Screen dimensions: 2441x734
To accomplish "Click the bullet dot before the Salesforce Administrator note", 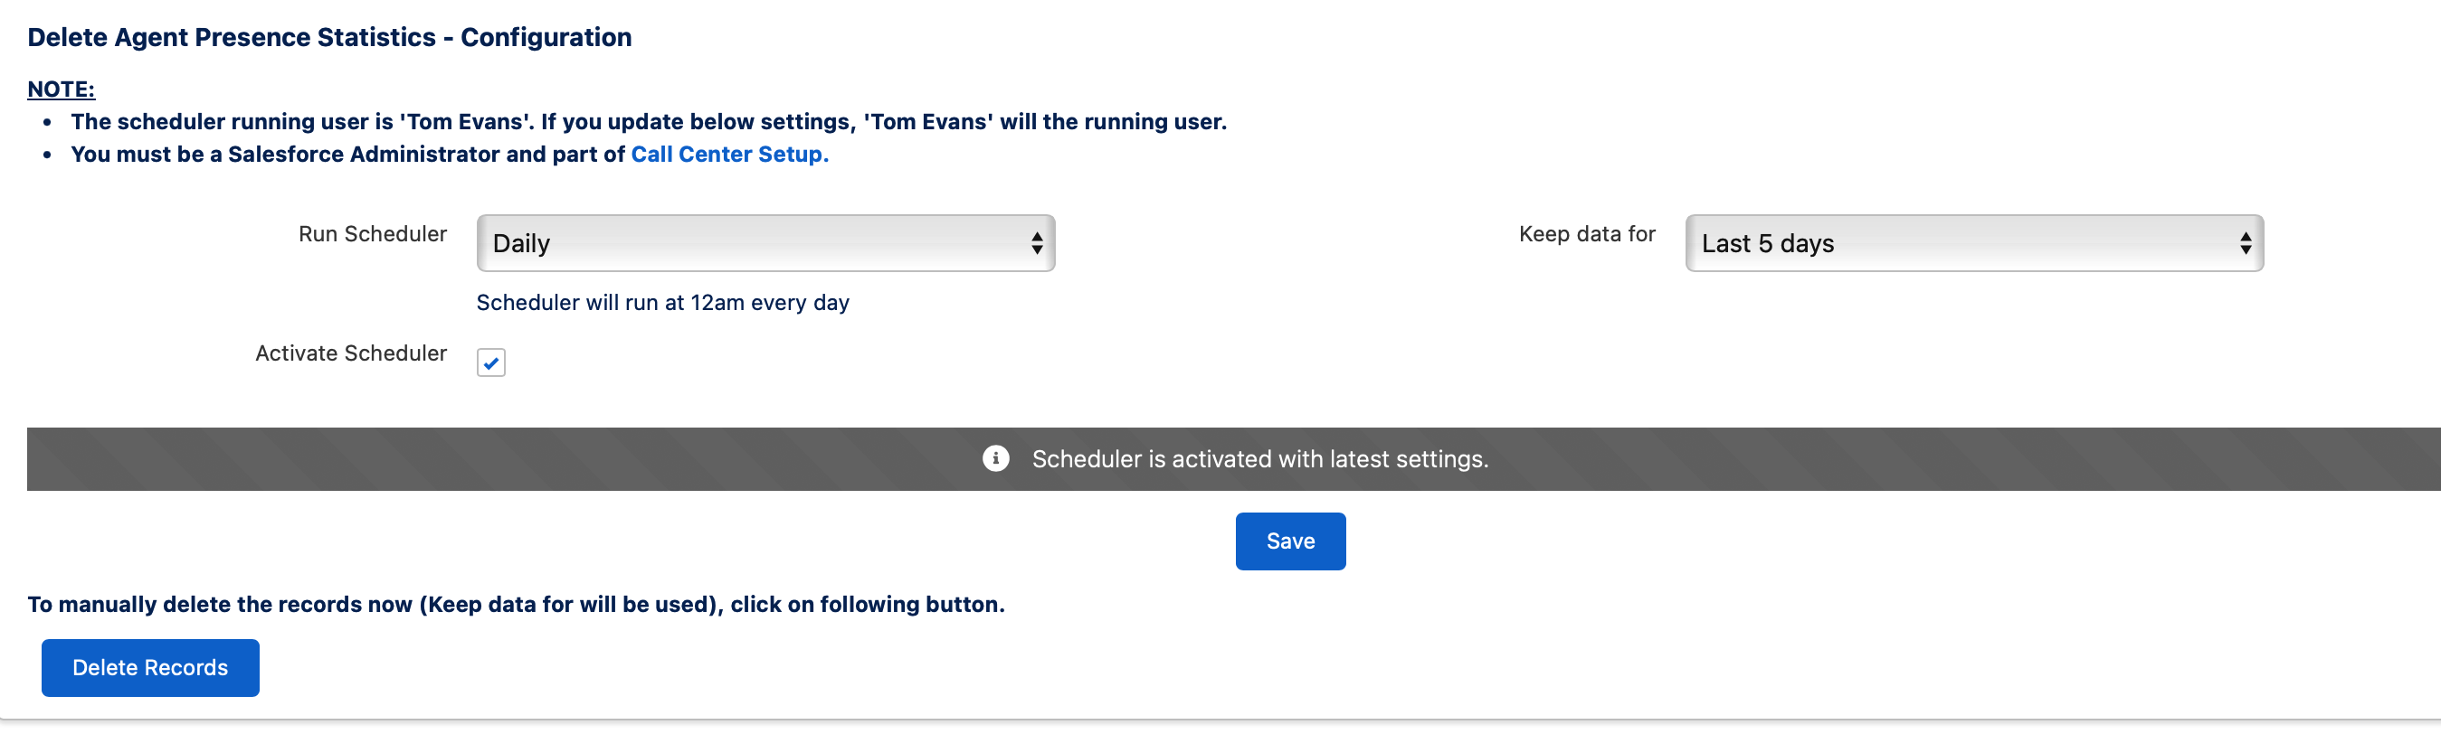I will click(x=47, y=155).
